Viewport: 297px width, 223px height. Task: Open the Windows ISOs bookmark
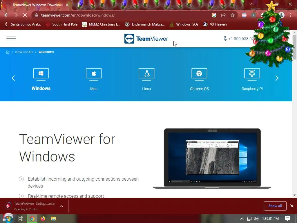[x=184, y=24]
